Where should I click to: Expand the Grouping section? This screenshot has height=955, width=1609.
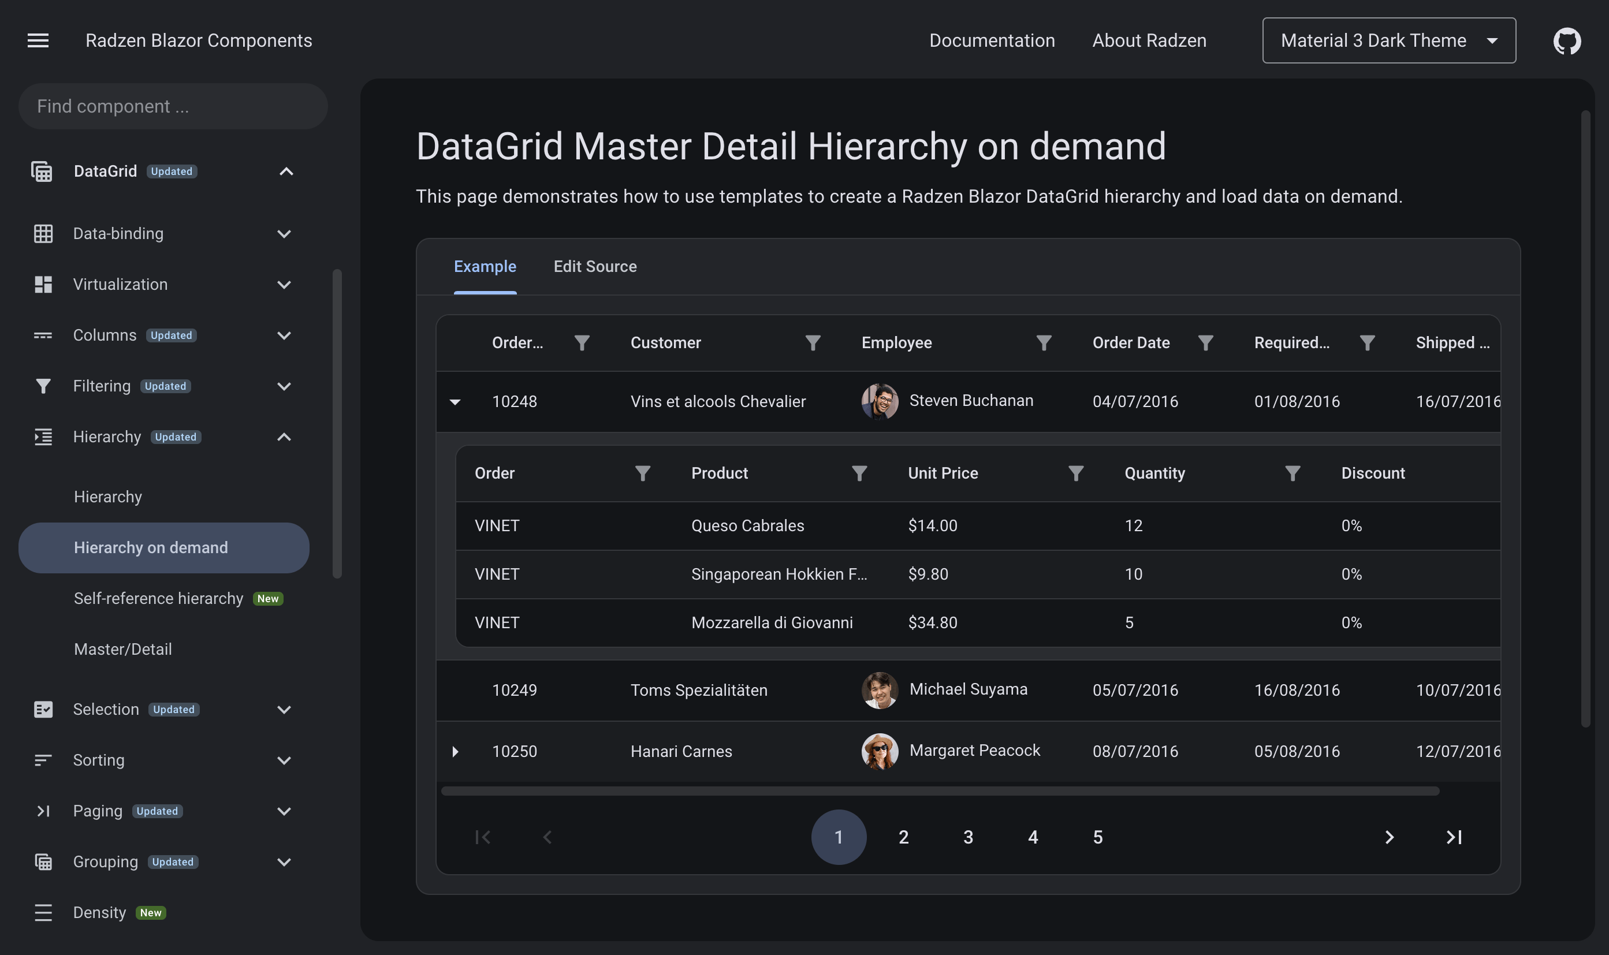pyautogui.click(x=284, y=861)
